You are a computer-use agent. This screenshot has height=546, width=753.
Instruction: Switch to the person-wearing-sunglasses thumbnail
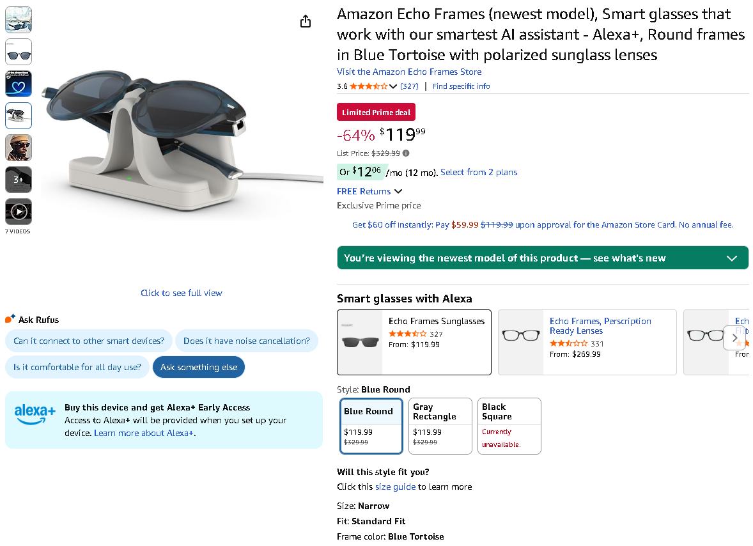pyautogui.click(x=19, y=147)
